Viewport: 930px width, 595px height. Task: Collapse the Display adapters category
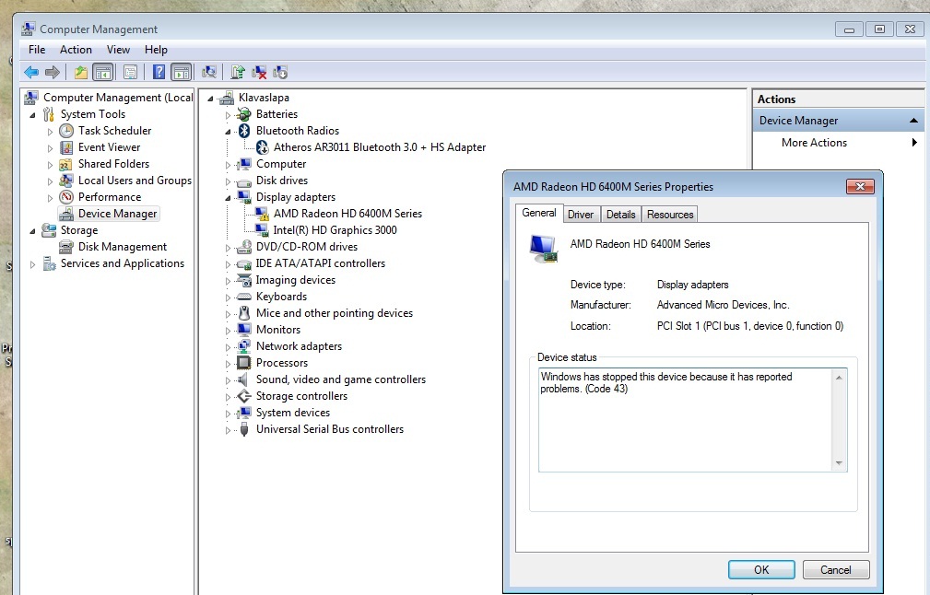(228, 198)
